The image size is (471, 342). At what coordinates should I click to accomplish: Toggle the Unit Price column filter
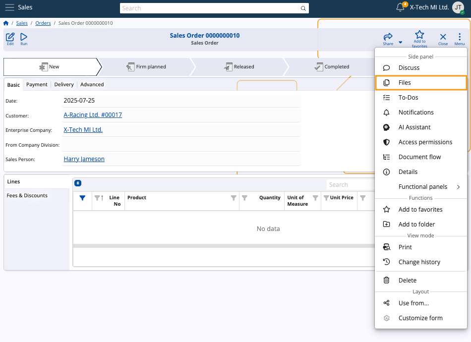click(x=326, y=198)
